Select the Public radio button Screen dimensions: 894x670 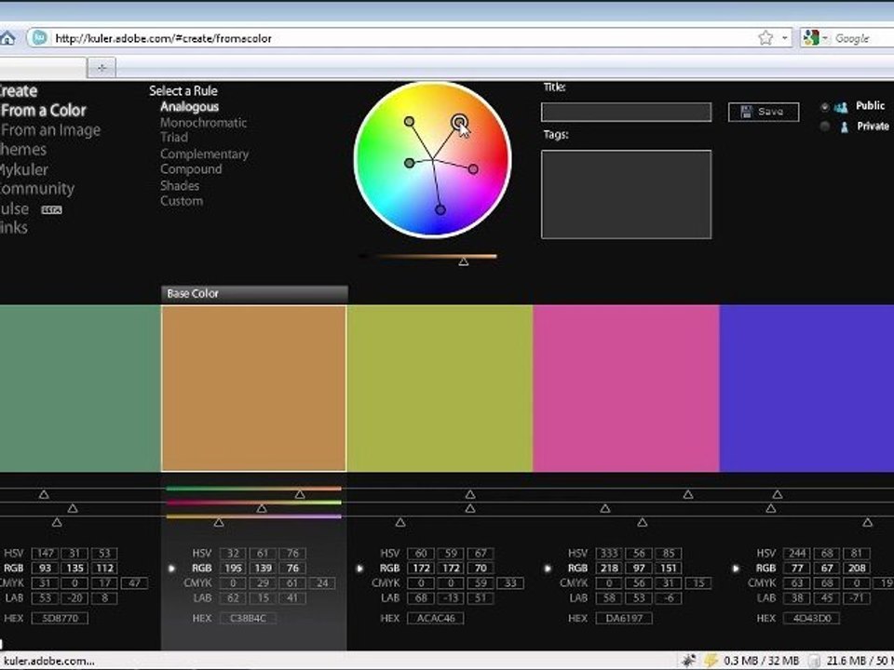click(824, 106)
